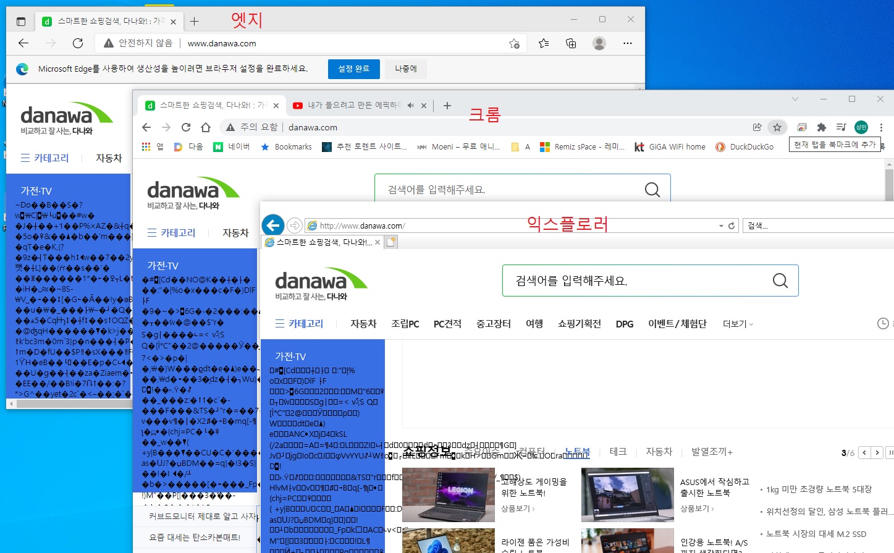Open 중고장터 menu in Explorer

click(x=493, y=324)
